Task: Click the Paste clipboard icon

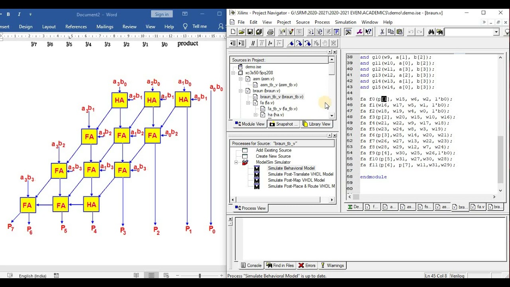Action: click(400, 32)
